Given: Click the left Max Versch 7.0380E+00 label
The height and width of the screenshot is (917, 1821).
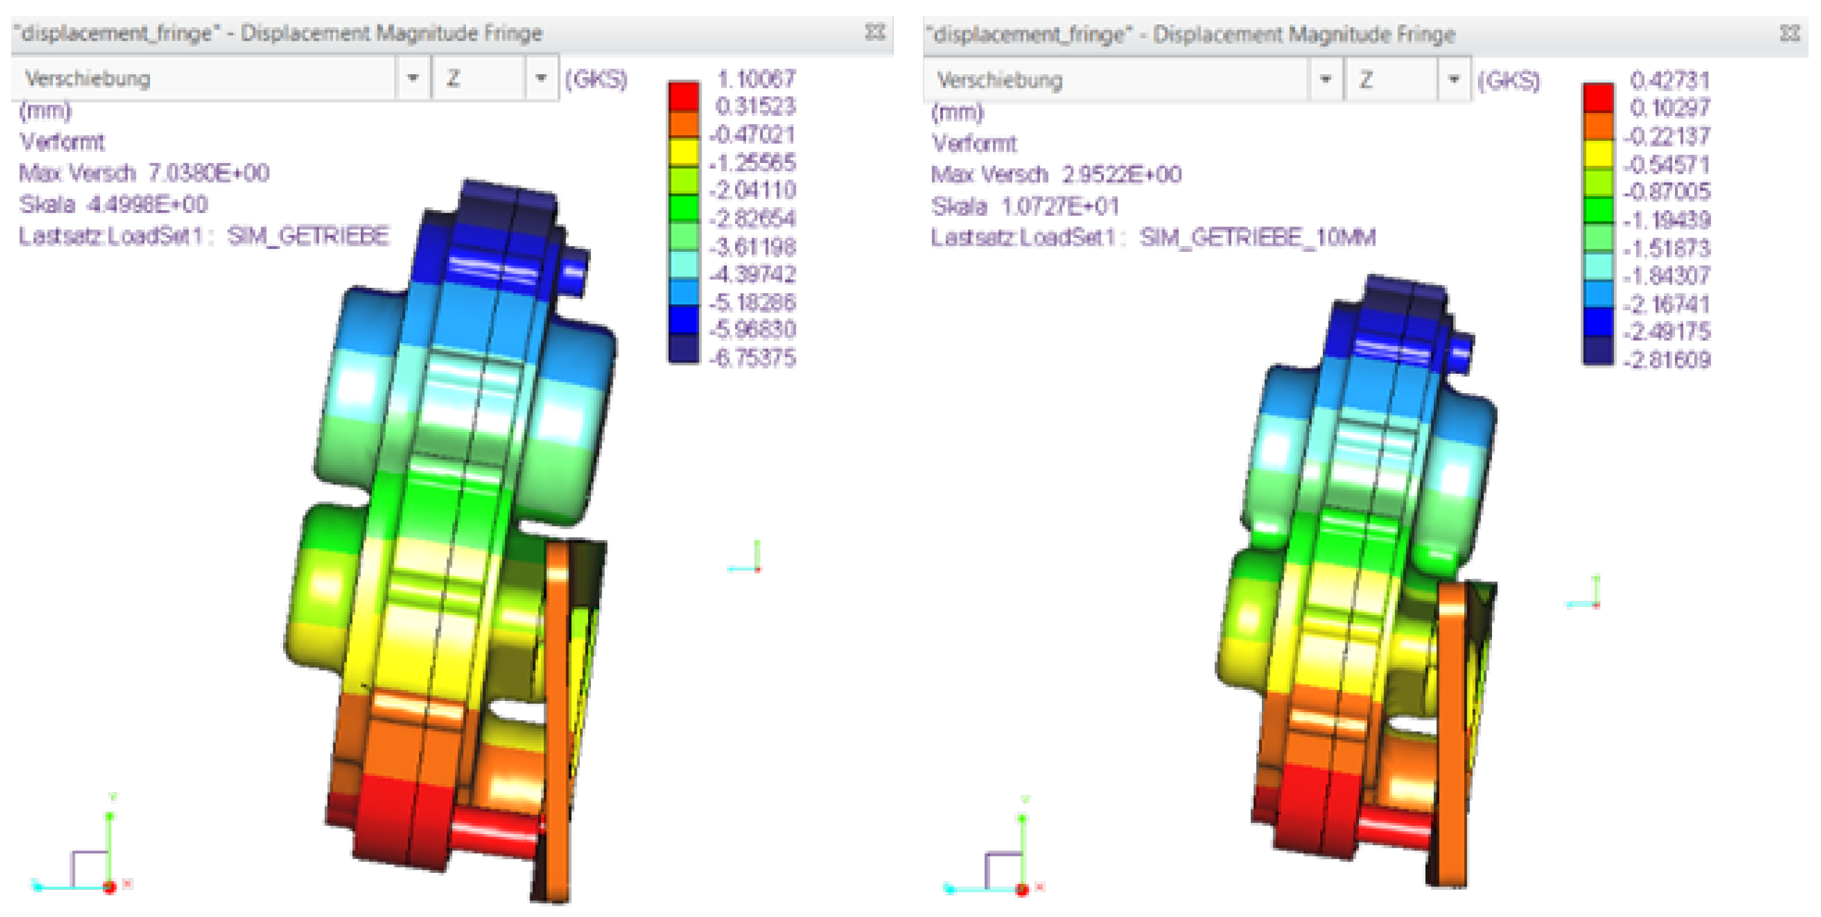Looking at the screenshot, I should [144, 172].
